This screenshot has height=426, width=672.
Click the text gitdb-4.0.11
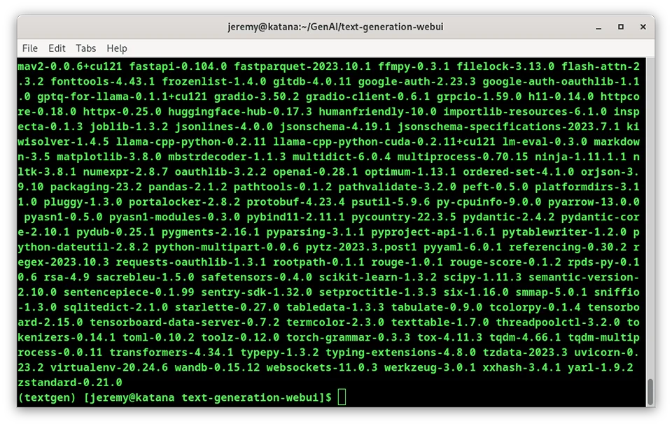point(312,82)
